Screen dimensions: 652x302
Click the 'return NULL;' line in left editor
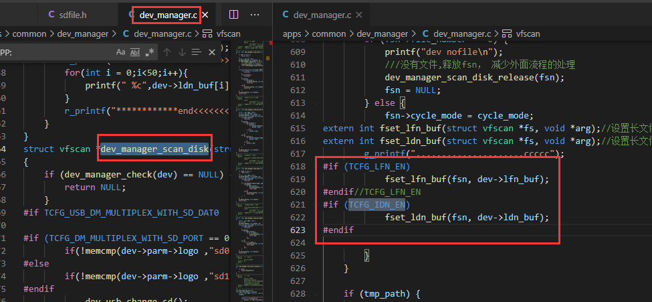95,187
